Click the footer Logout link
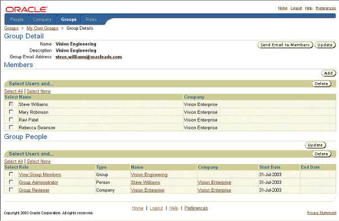 pyautogui.click(x=156, y=208)
